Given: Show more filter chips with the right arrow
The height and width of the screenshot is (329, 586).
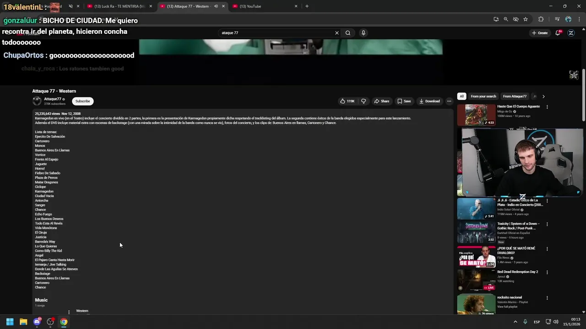Looking at the screenshot, I should tap(543, 96).
